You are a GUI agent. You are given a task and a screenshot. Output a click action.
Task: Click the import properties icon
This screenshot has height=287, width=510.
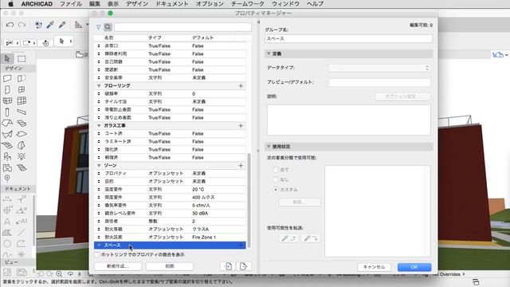tap(229, 266)
